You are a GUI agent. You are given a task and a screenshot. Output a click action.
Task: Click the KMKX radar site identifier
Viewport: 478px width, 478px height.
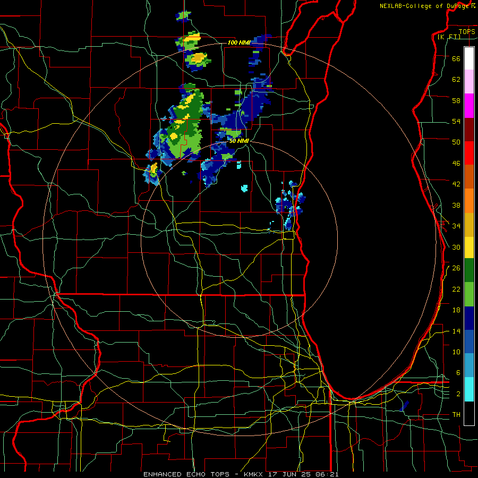coord(254,474)
